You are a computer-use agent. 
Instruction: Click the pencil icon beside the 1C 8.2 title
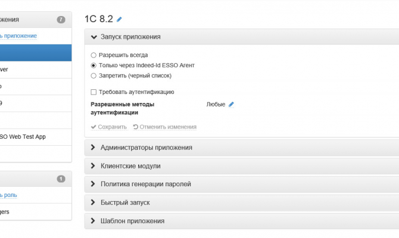coord(119,19)
